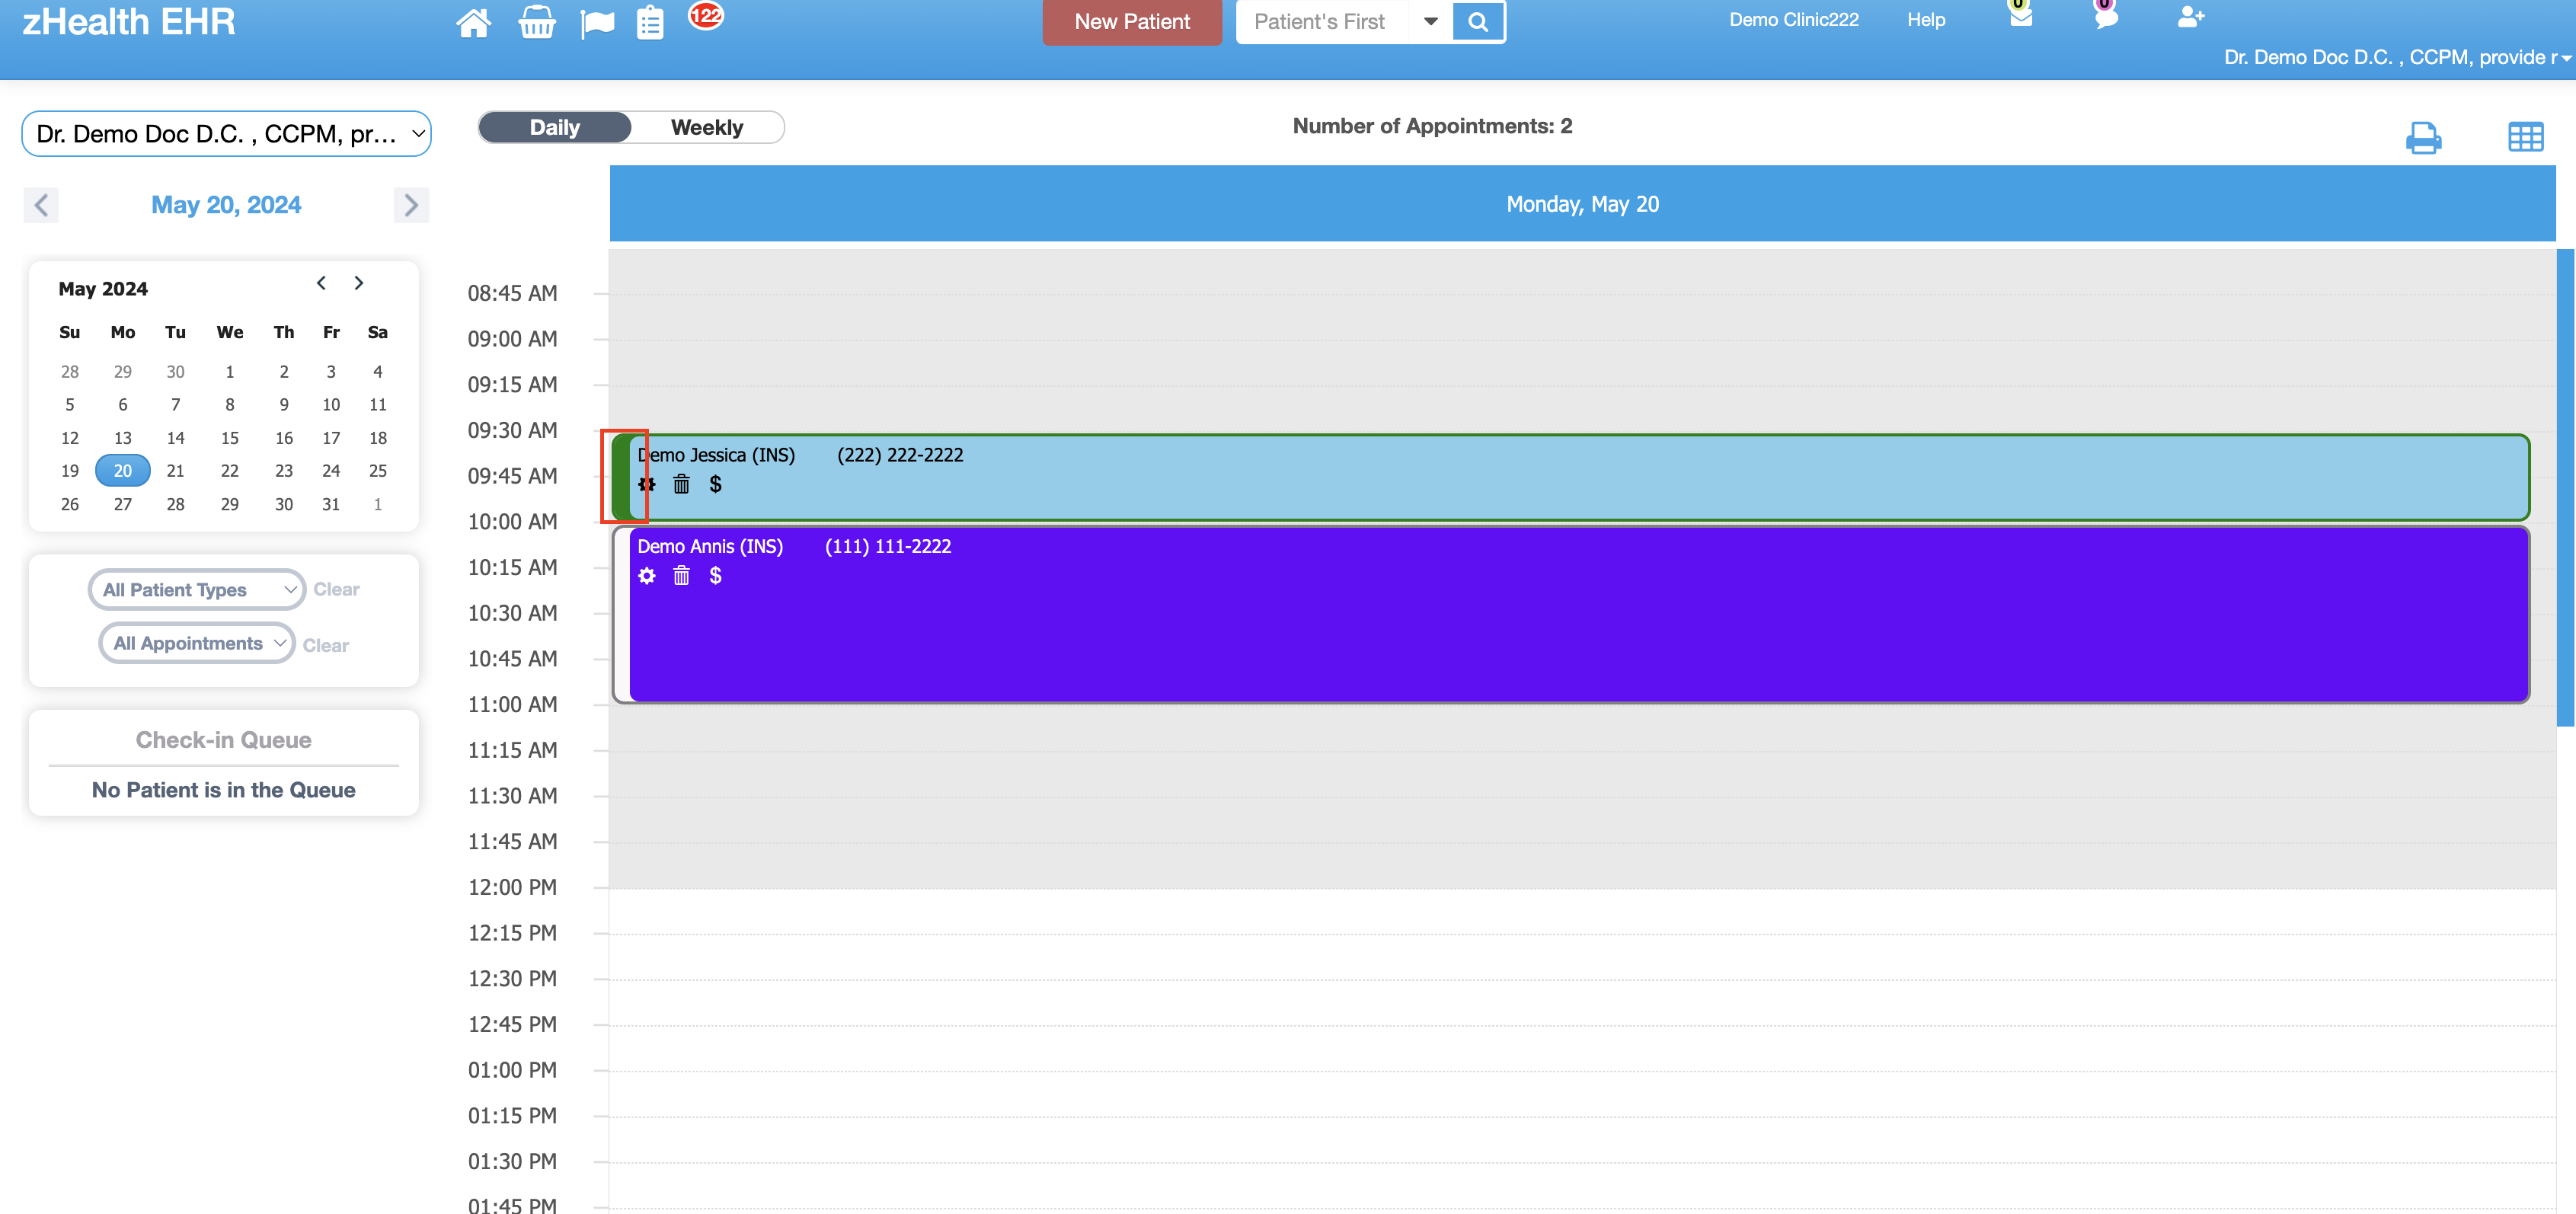Open settings gear for Demo Annis appointment
The height and width of the screenshot is (1214, 2576).
point(647,576)
